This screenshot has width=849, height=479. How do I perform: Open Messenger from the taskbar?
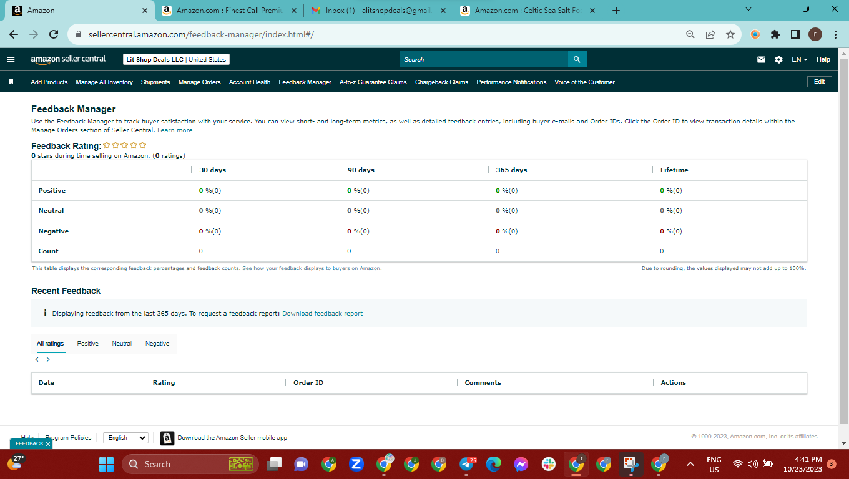(x=521, y=464)
